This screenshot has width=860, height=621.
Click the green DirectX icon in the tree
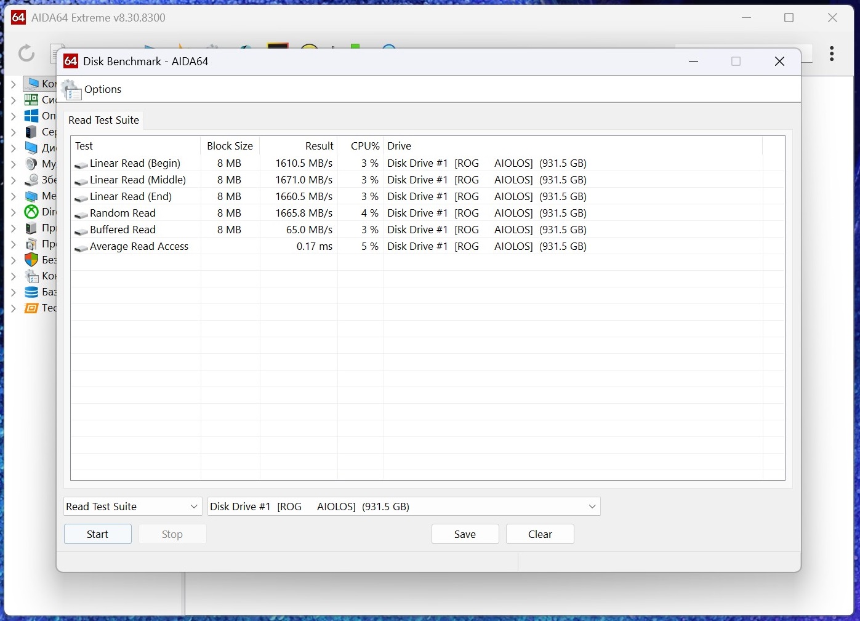[x=31, y=212]
